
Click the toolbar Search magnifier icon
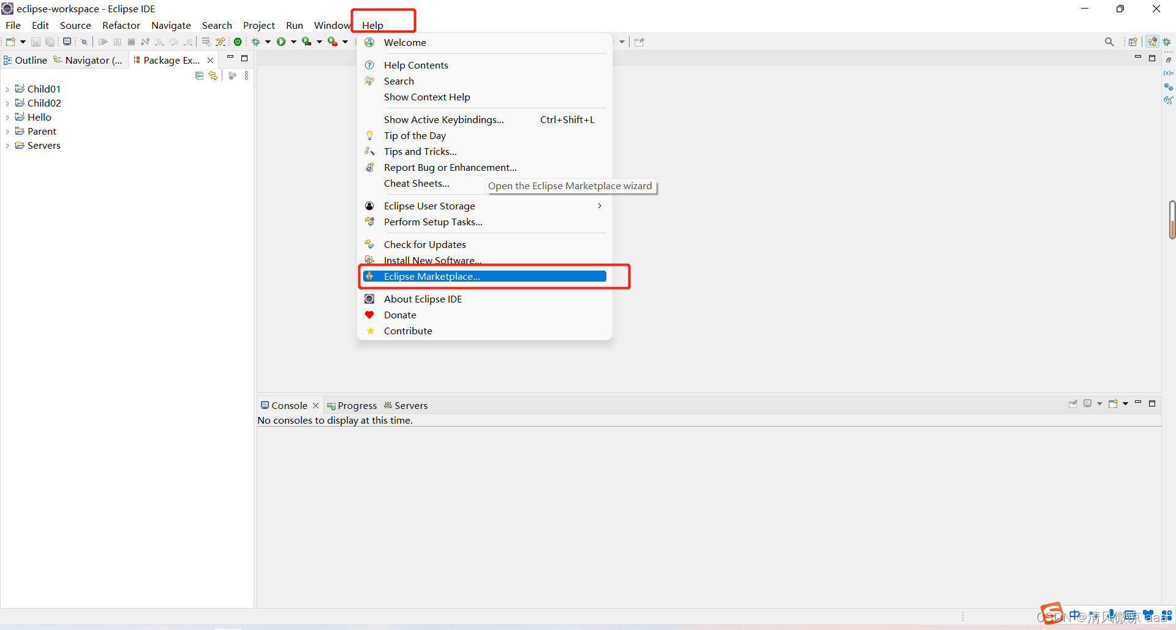[1109, 42]
